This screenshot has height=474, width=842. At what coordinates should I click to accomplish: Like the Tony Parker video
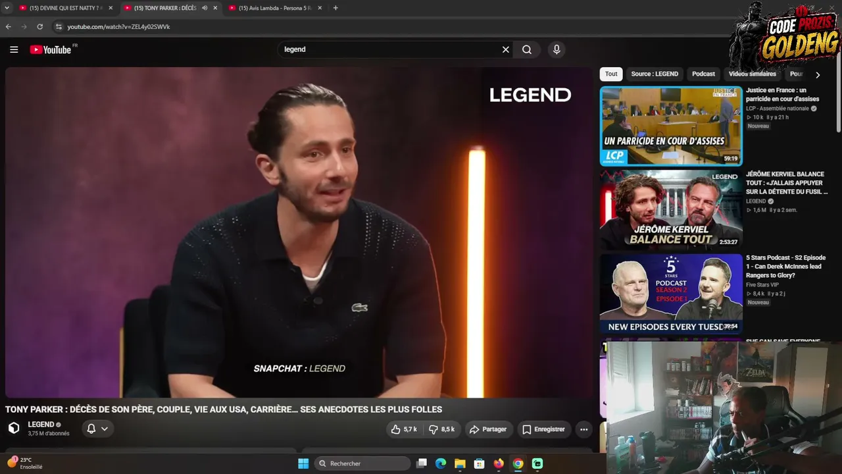[x=404, y=429]
